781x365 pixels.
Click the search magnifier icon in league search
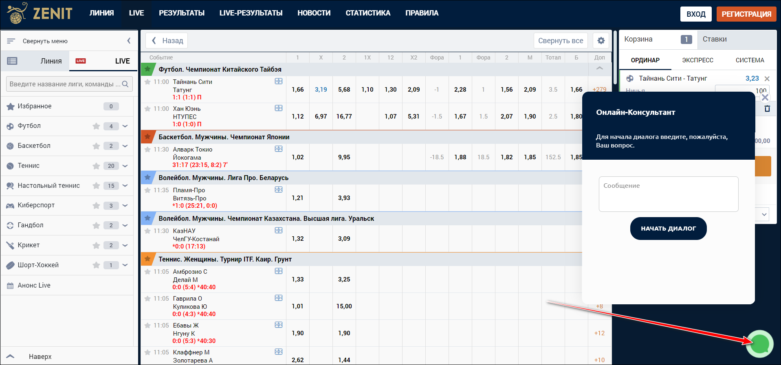pos(125,84)
